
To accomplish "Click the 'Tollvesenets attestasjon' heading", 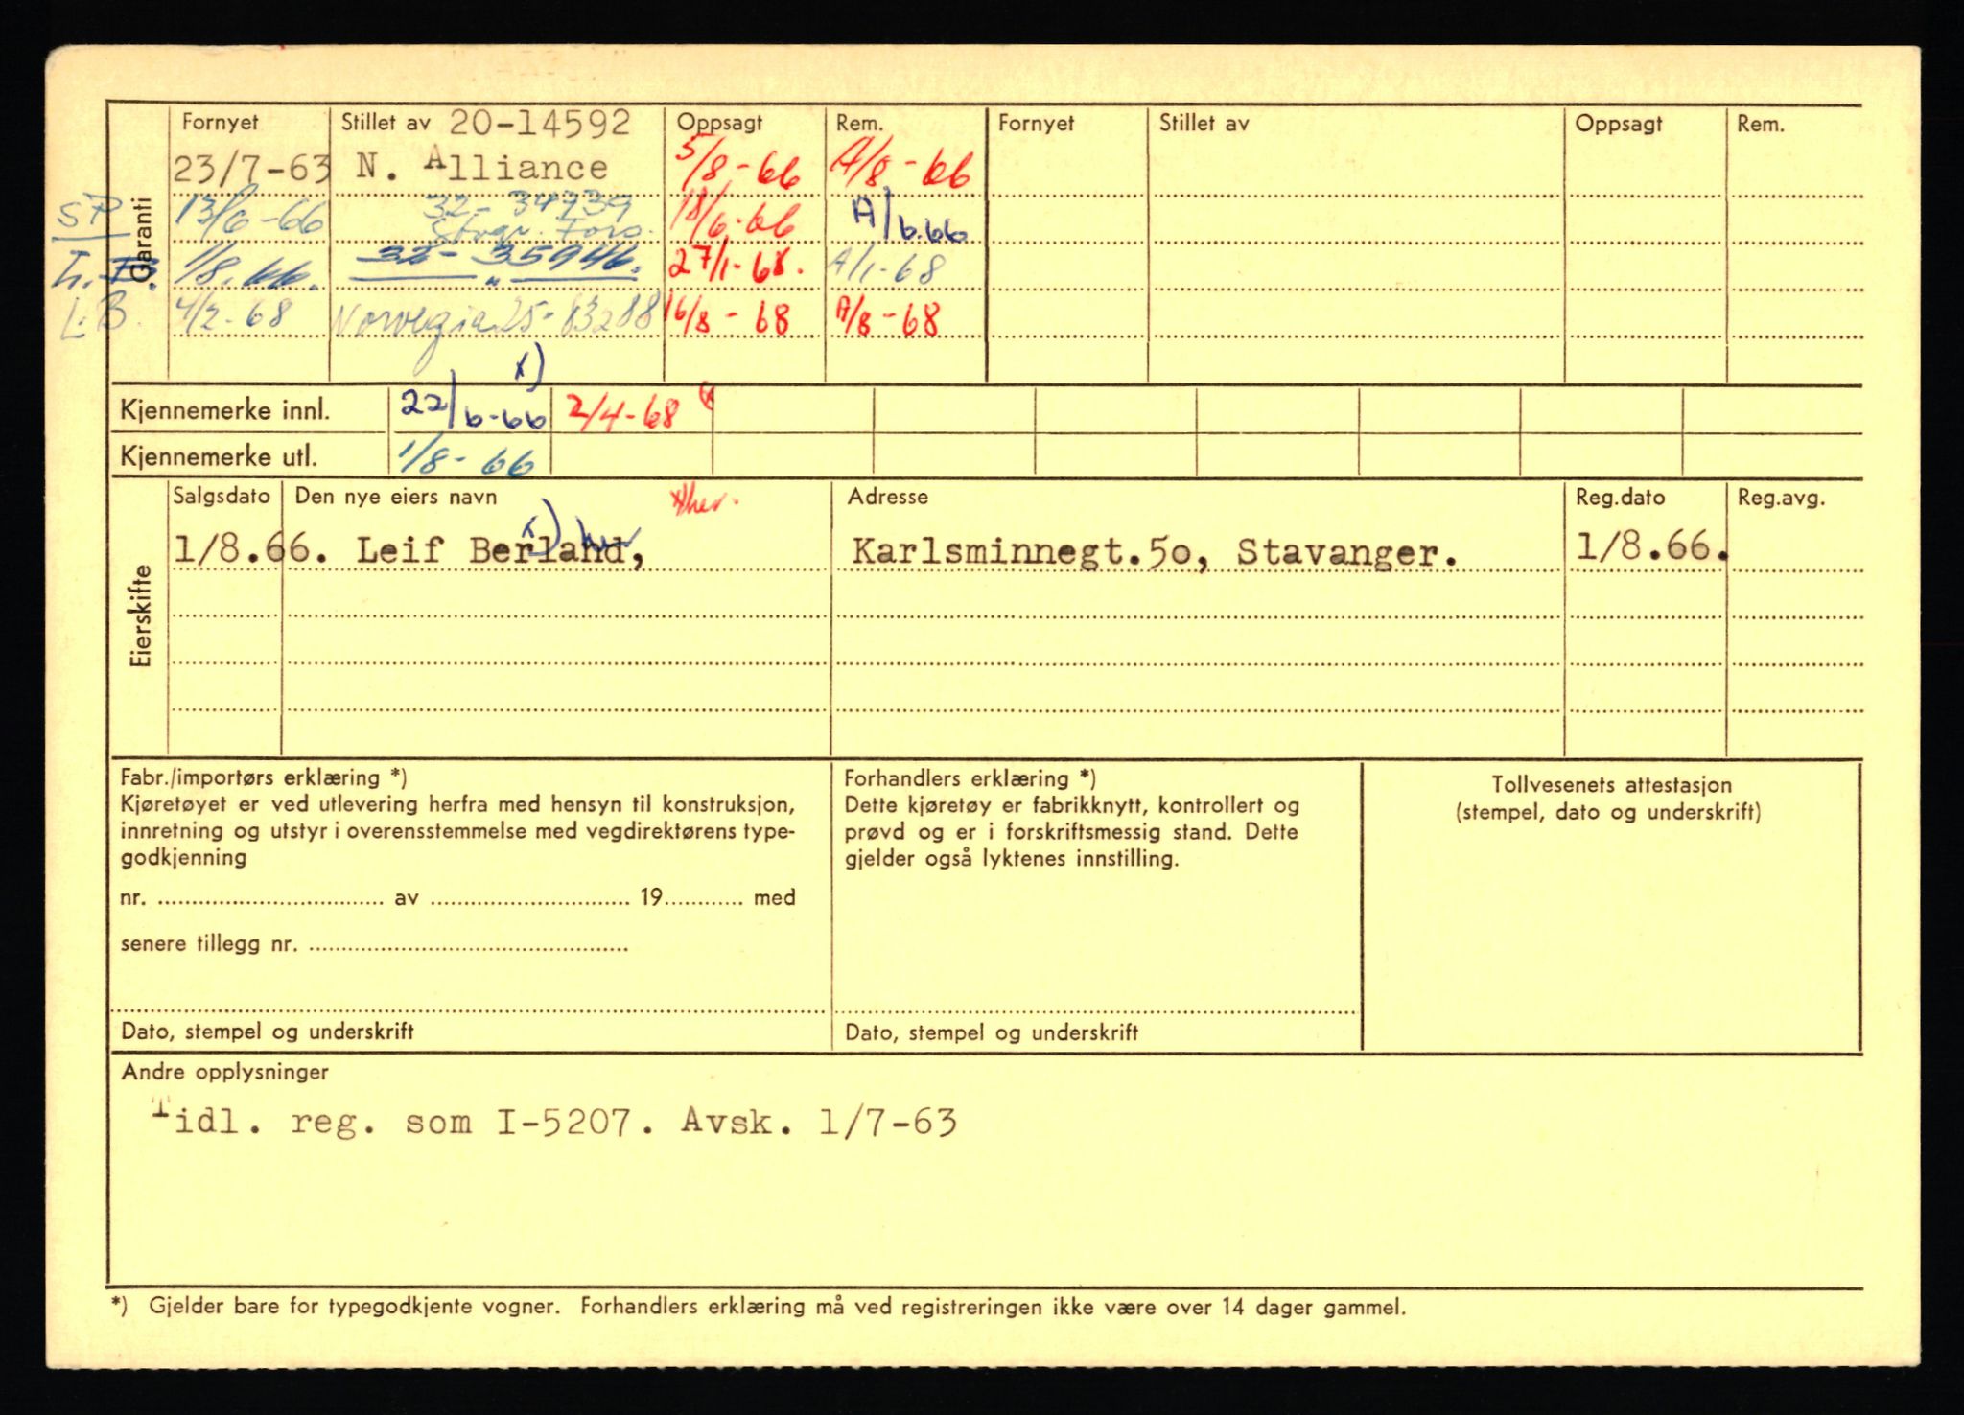I will [1612, 784].
